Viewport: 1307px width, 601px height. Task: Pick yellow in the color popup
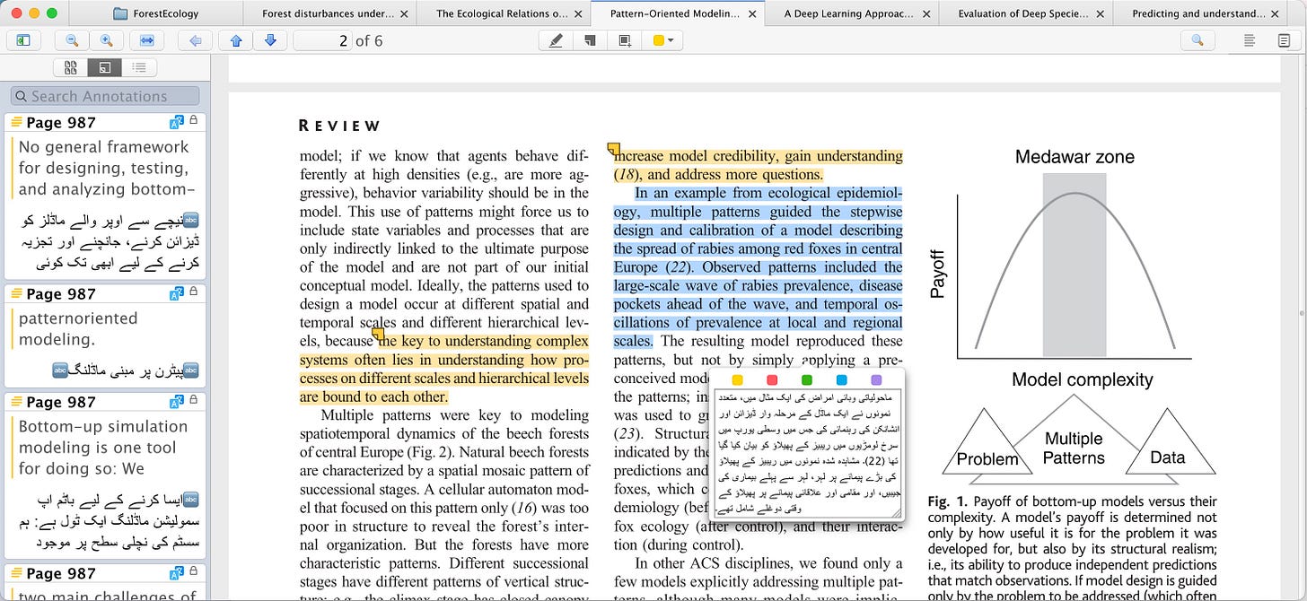(x=737, y=380)
